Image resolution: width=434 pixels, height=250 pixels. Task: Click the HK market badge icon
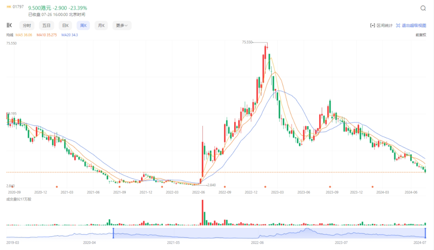click(9, 7)
